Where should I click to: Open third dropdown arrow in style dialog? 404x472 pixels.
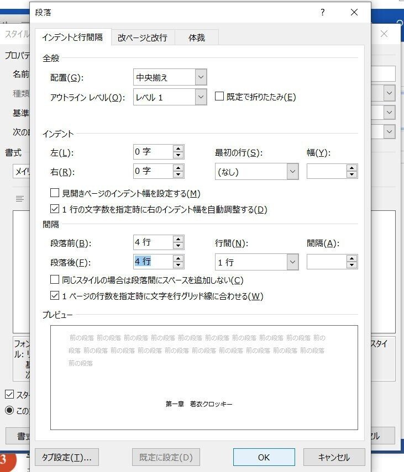(x=389, y=131)
